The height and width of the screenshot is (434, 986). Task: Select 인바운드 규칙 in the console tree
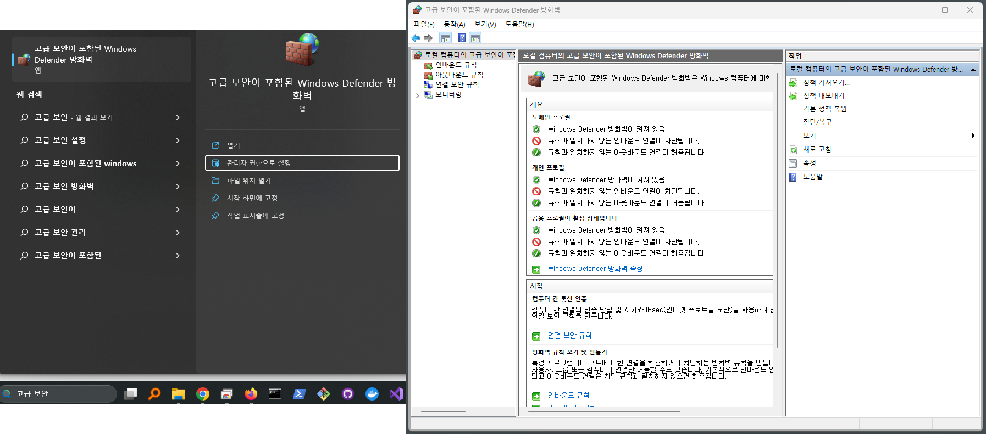tap(456, 65)
